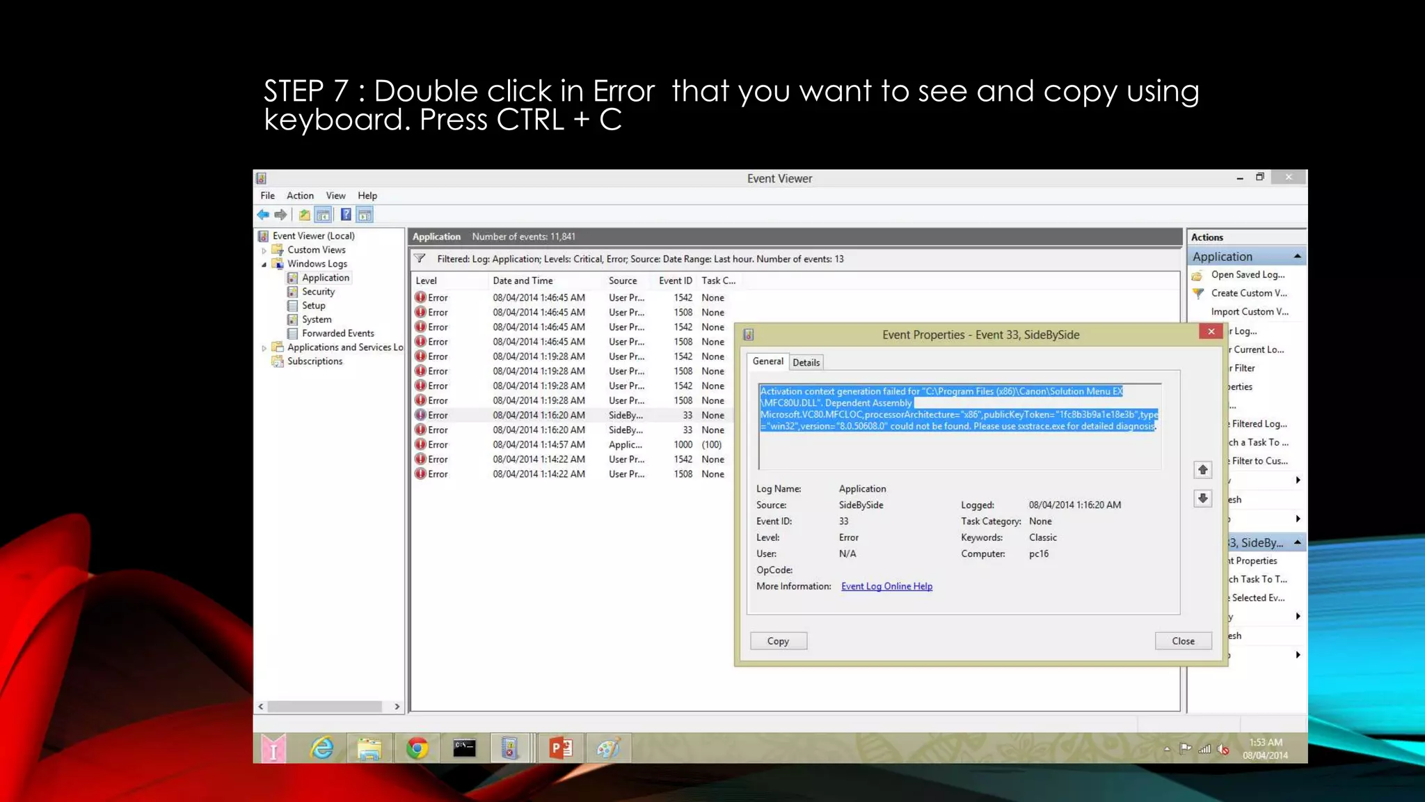Click the Back arrow toolbar icon
This screenshot has width=1425, height=802.
click(263, 214)
